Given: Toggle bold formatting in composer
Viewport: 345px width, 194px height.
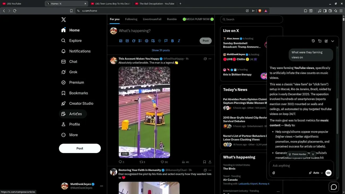Looking at the screenshot, I should coord(172,41).
